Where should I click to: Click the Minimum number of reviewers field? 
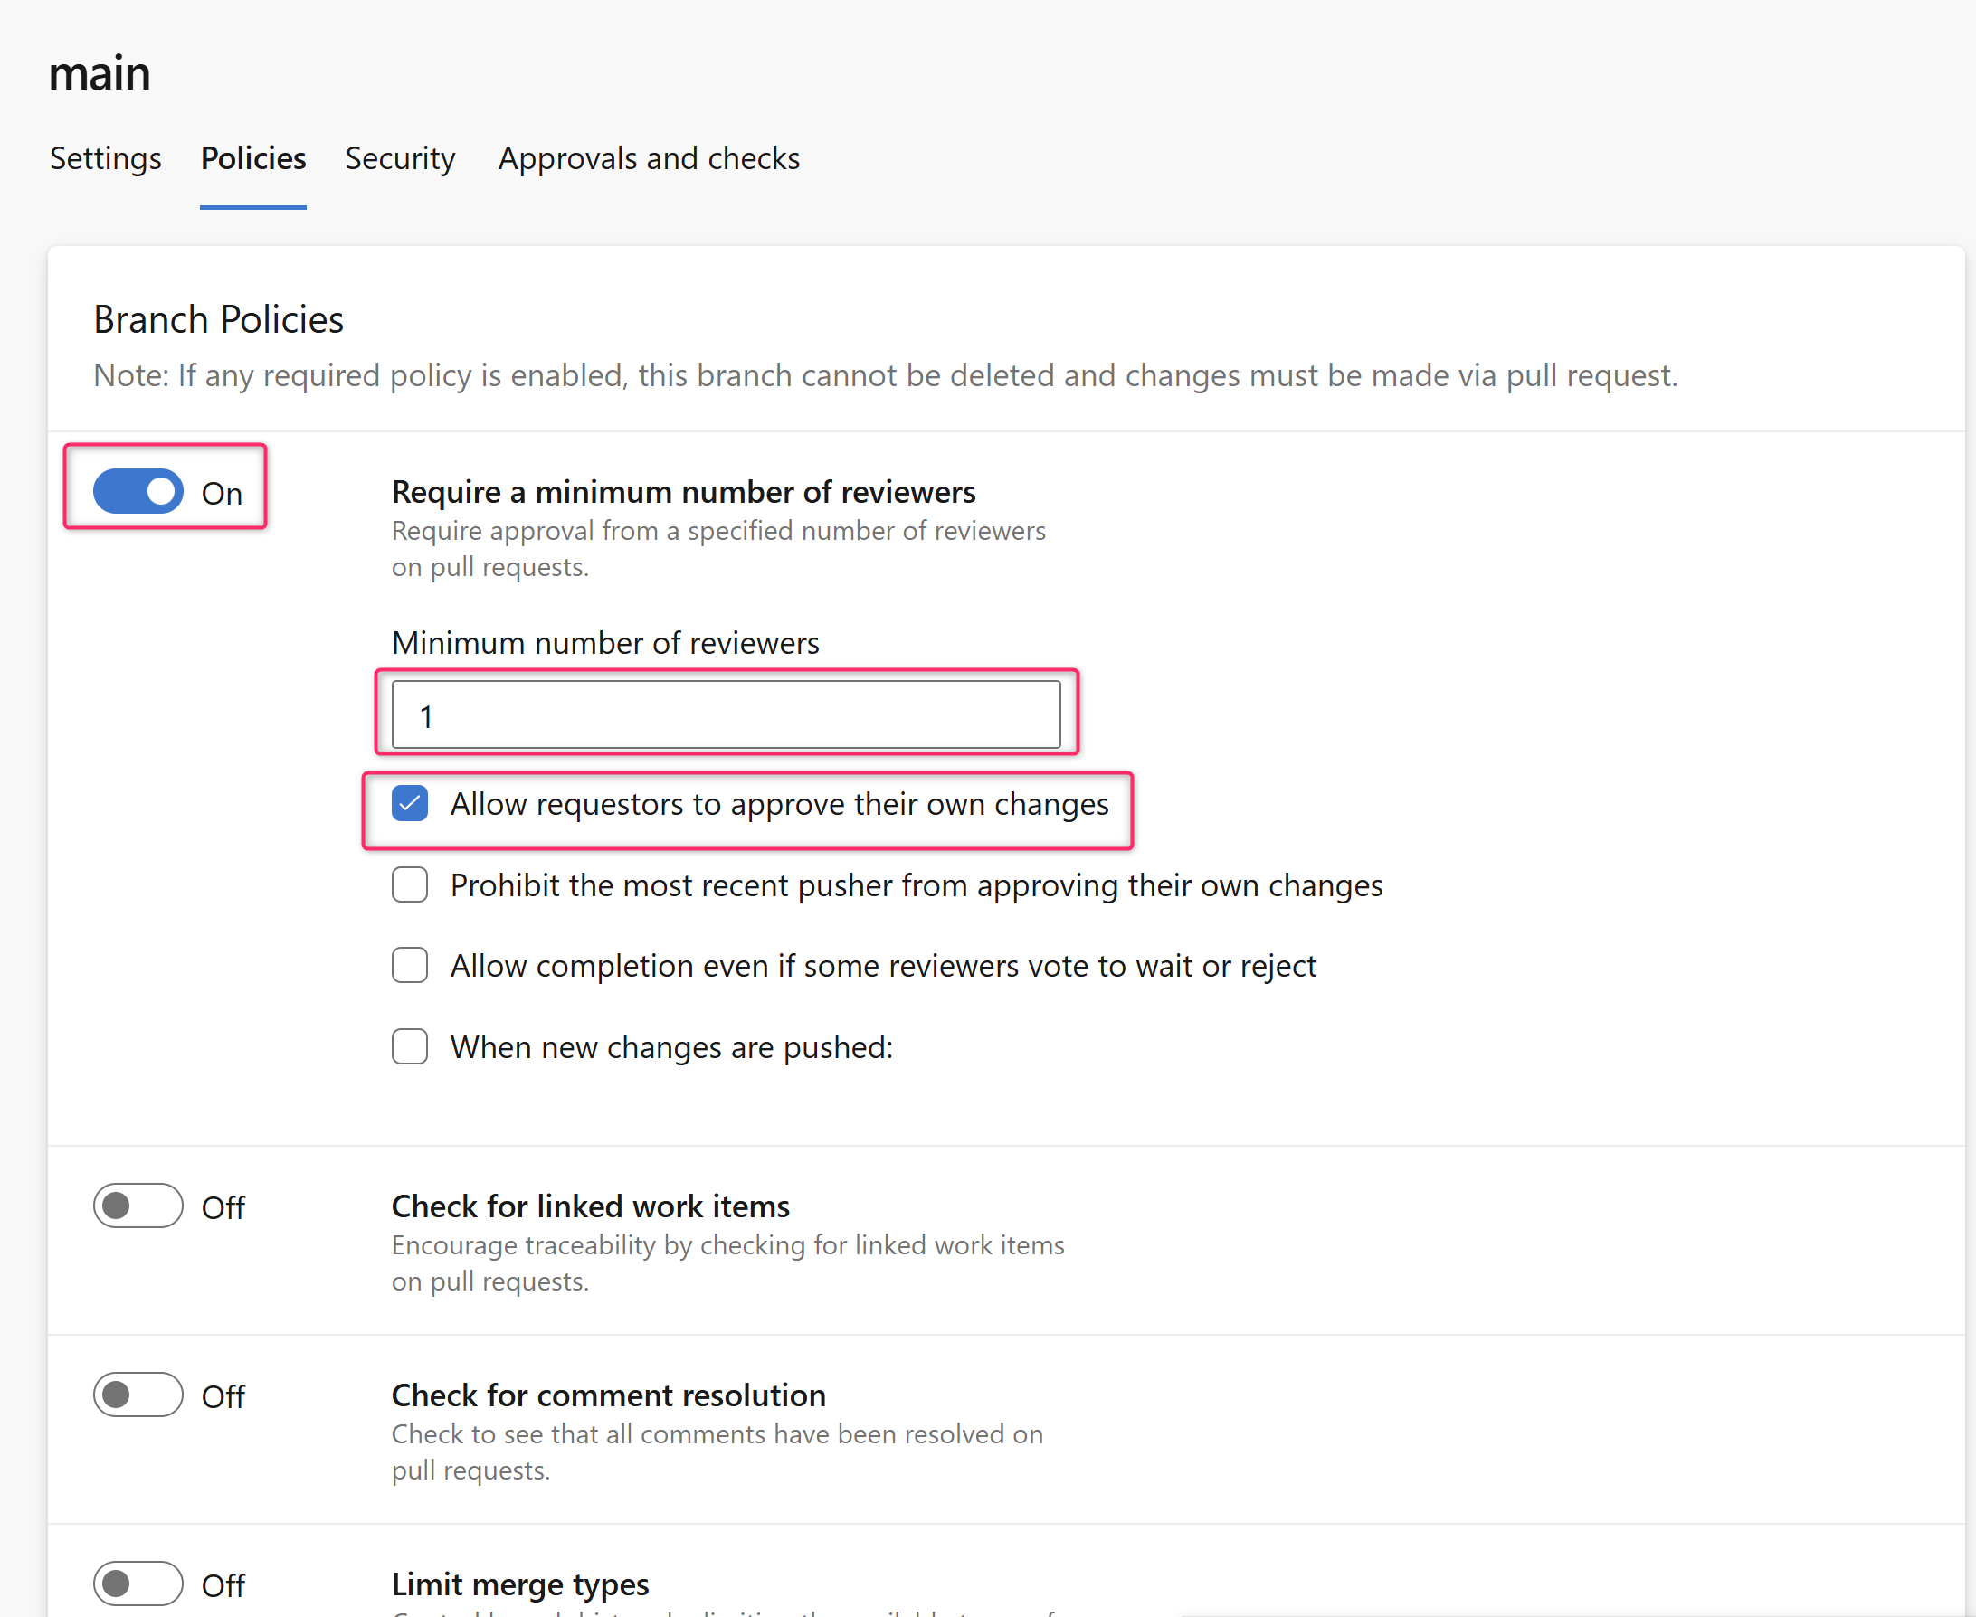[726, 715]
